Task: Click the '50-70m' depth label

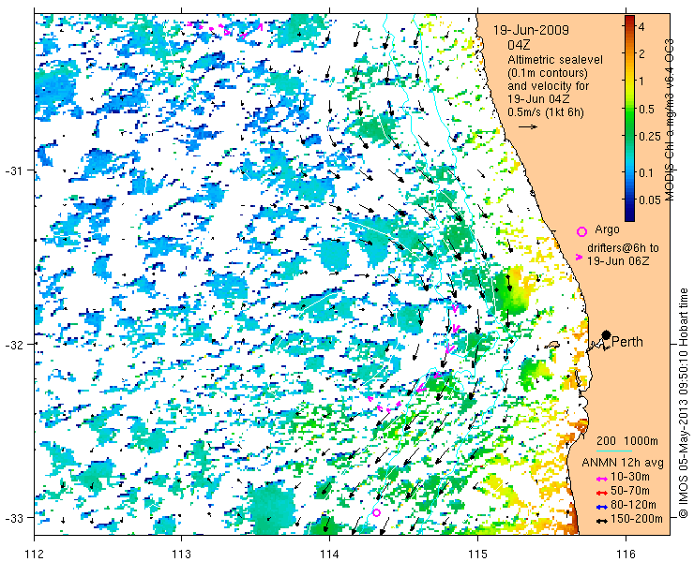Action: (x=630, y=491)
